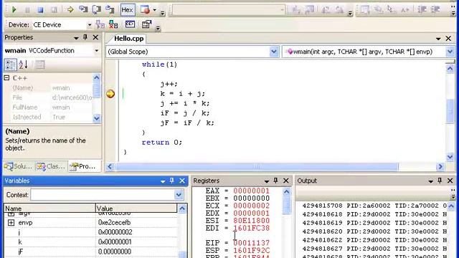Screen dimensions: 459x258
Task: Click the EAX register value 00000001
Action: 251,191
